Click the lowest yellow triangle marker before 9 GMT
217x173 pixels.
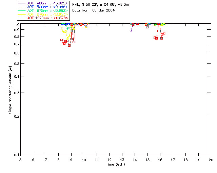(67, 39)
